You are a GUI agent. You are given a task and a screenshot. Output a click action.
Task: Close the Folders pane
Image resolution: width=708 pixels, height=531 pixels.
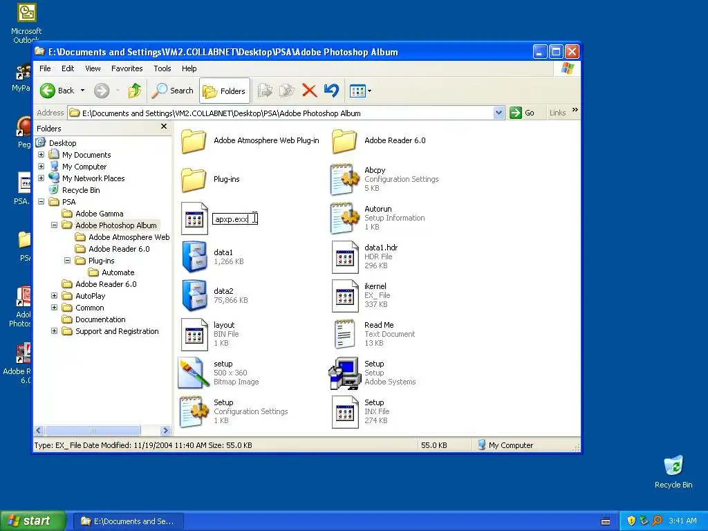click(164, 127)
